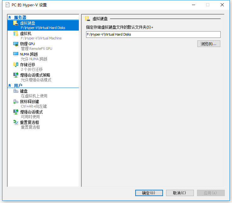The image size is (232, 203).
Task: Click the 在虚拟机上使用 subtitle
Action: tap(34, 96)
